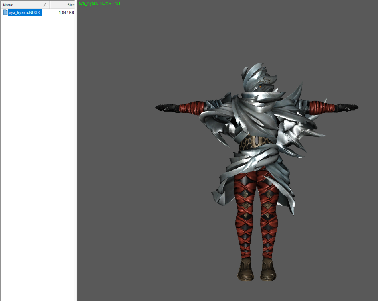Select the aya_hyaku.NDXR file name
This screenshot has height=301, width=378.
(25, 12)
